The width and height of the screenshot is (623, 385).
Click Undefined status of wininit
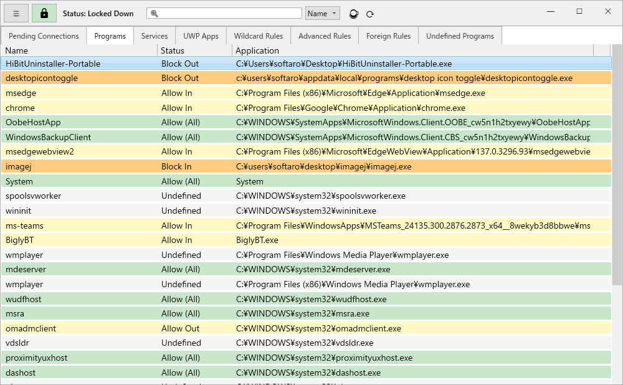tap(181, 211)
